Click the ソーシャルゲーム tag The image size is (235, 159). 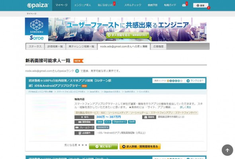(139, 113)
